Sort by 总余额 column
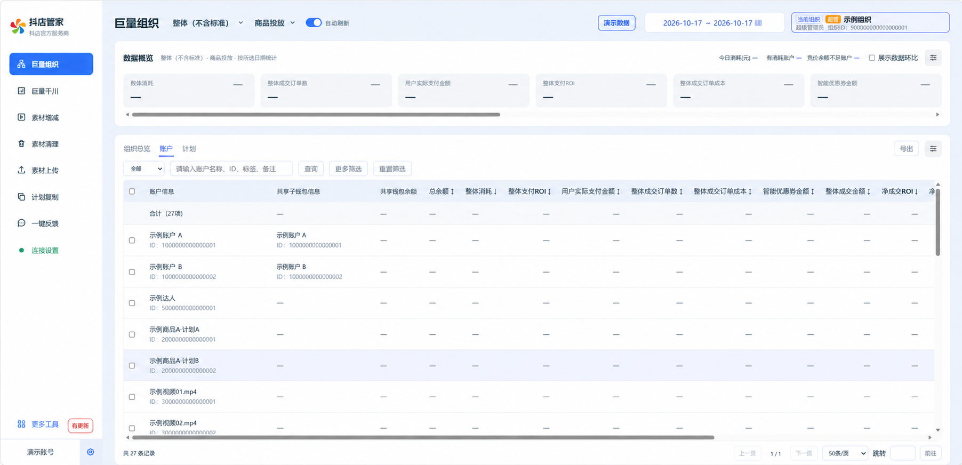 click(442, 191)
